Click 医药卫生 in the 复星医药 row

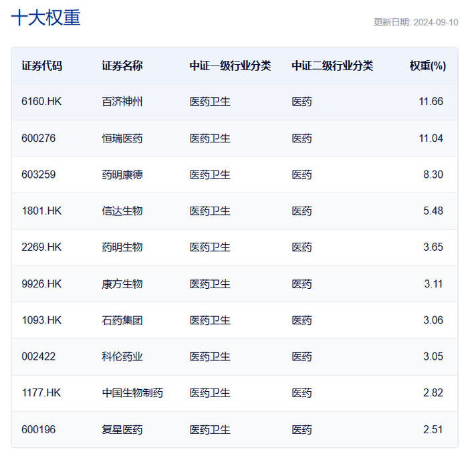coord(210,429)
